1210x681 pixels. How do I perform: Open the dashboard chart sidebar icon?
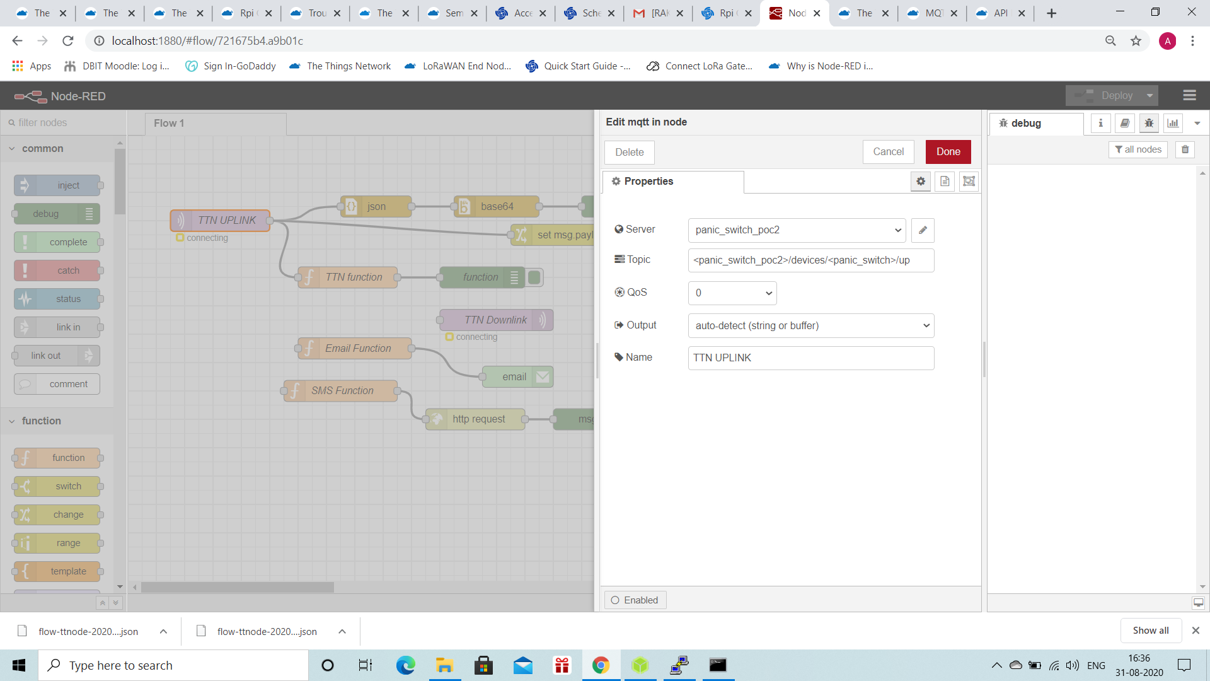click(1173, 124)
